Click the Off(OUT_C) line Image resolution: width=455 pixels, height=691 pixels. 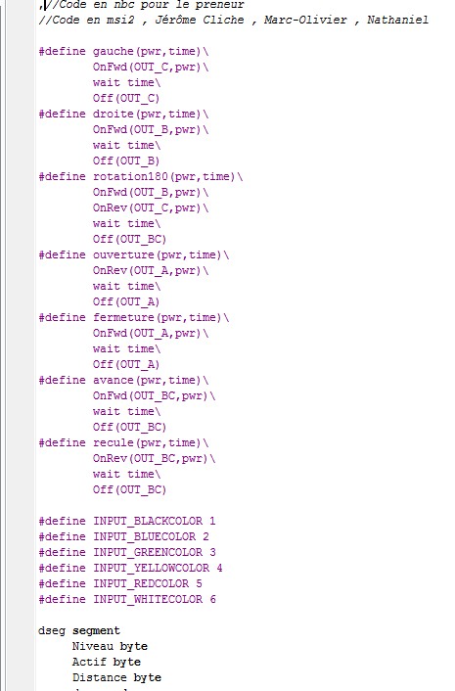point(126,98)
